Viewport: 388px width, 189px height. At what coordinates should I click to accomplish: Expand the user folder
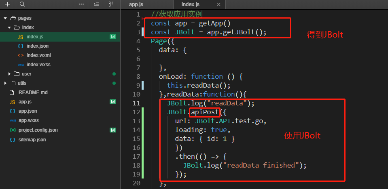[9, 74]
